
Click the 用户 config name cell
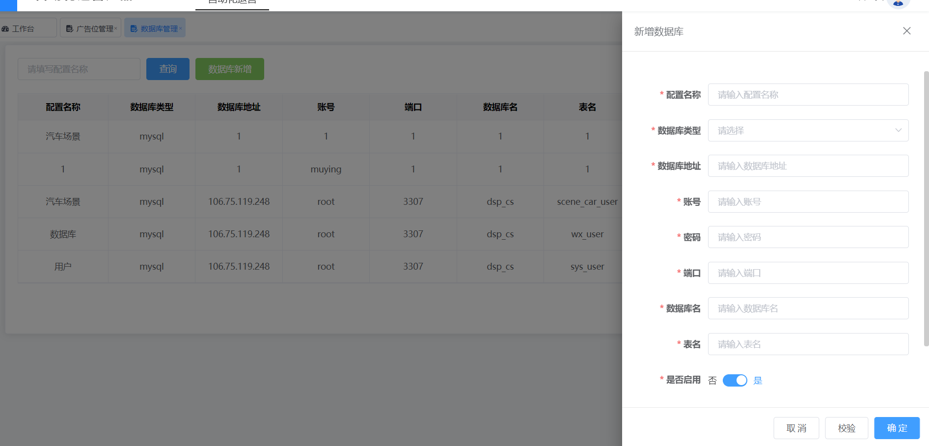[63, 266]
